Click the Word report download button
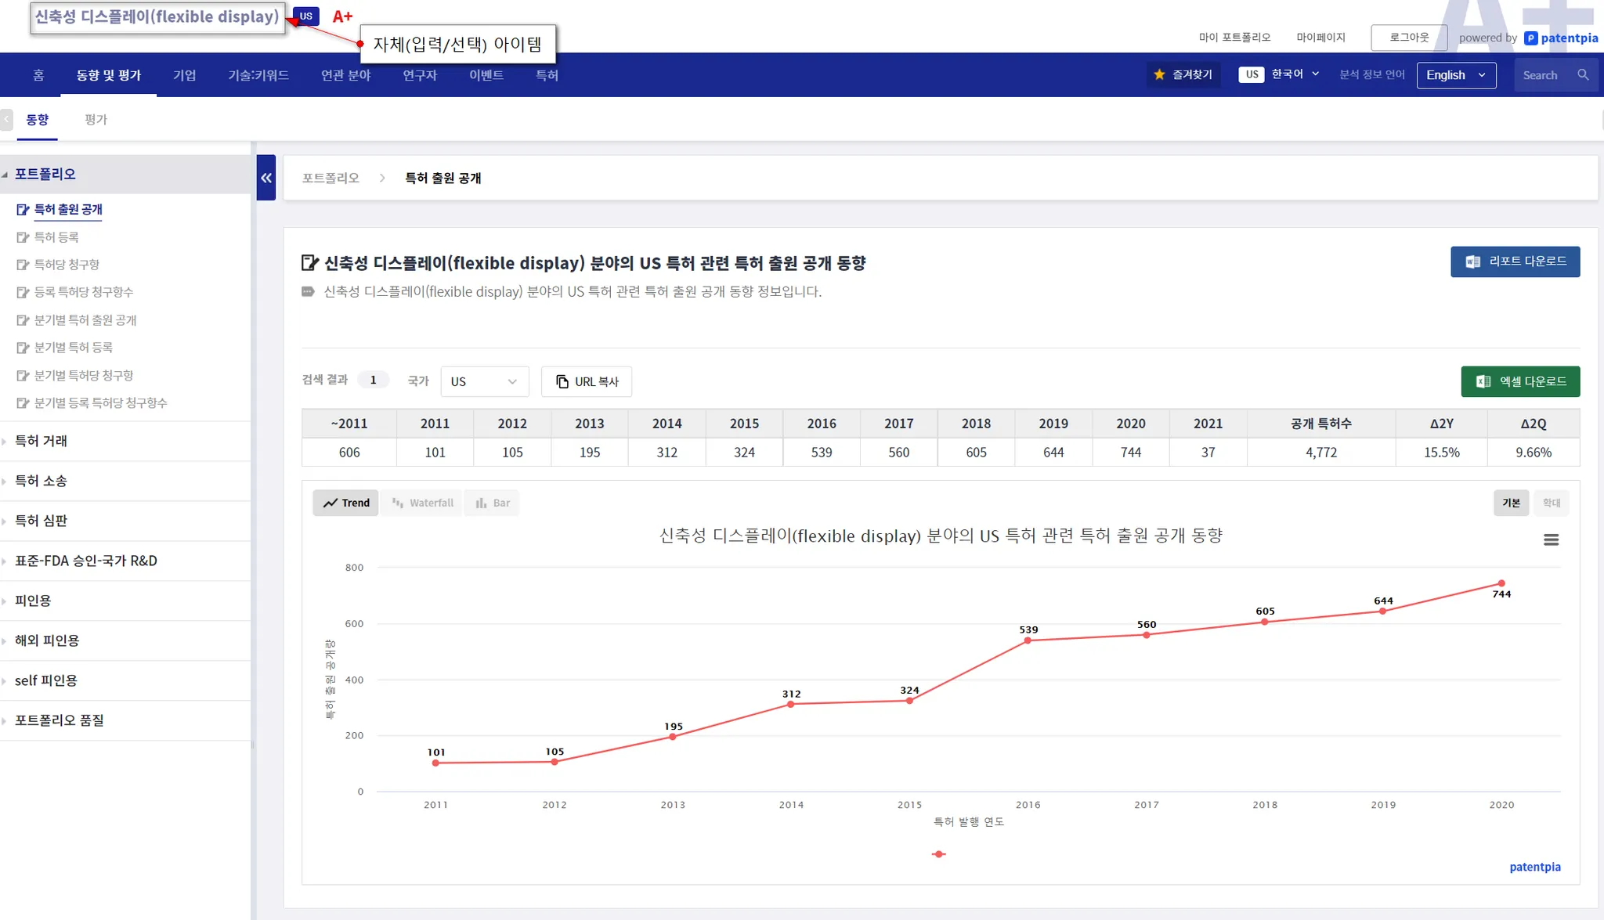The image size is (1604, 920). [x=1515, y=262]
